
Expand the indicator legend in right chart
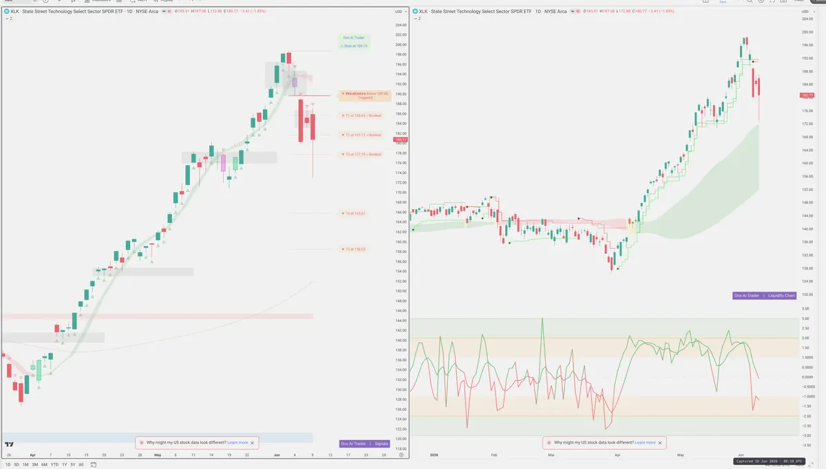pyautogui.click(x=418, y=19)
